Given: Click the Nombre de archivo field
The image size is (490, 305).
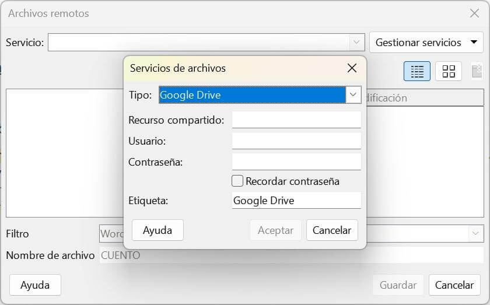Looking at the screenshot, I should pos(292,255).
